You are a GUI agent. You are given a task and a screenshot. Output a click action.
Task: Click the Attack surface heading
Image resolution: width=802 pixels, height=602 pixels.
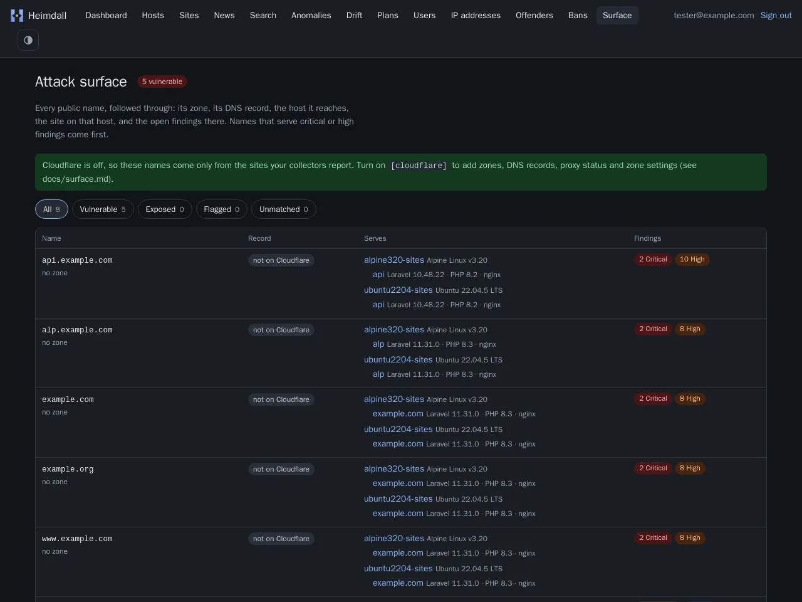click(81, 82)
